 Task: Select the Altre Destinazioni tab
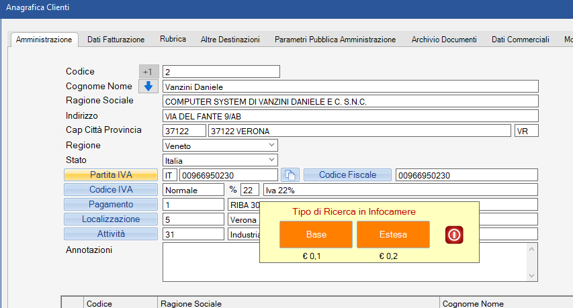pyautogui.click(x=230, y=40)
